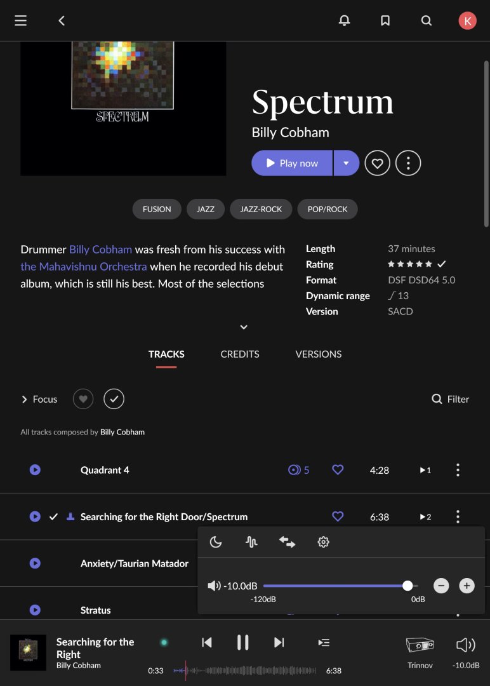This screenshot has width=490, height=686.
Task: Toggle the picked tracks checkmark filter
Action: pyautogui.click(x=114, y=399)
